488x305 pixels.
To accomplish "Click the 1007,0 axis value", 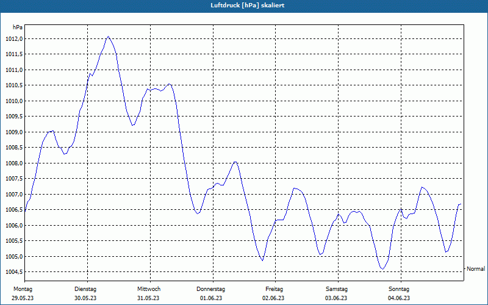I will click(14, 195).
